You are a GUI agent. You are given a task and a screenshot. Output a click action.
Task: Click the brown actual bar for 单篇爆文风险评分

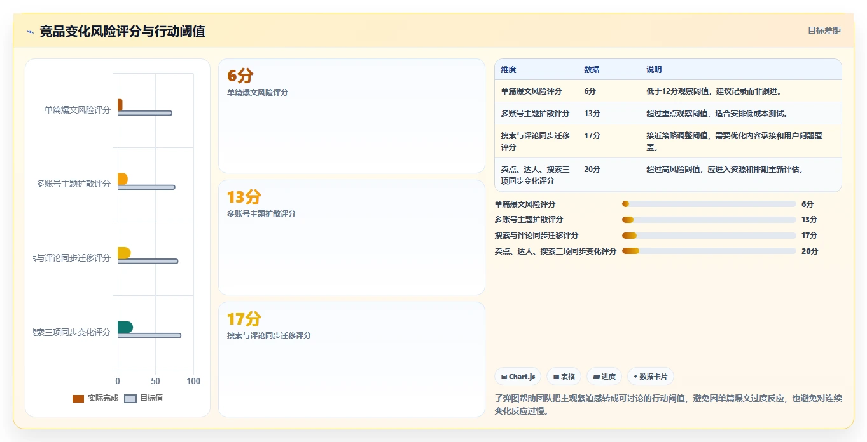click(x=120, y=105)
